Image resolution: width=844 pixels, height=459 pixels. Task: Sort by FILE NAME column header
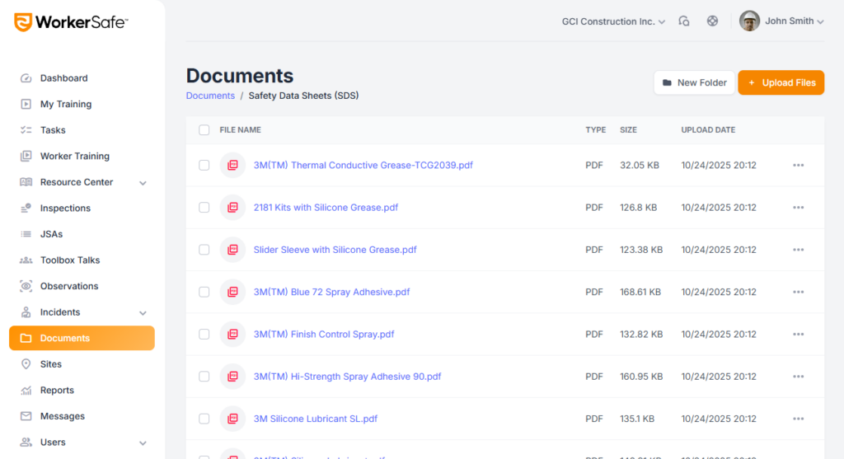pos(240,129)
